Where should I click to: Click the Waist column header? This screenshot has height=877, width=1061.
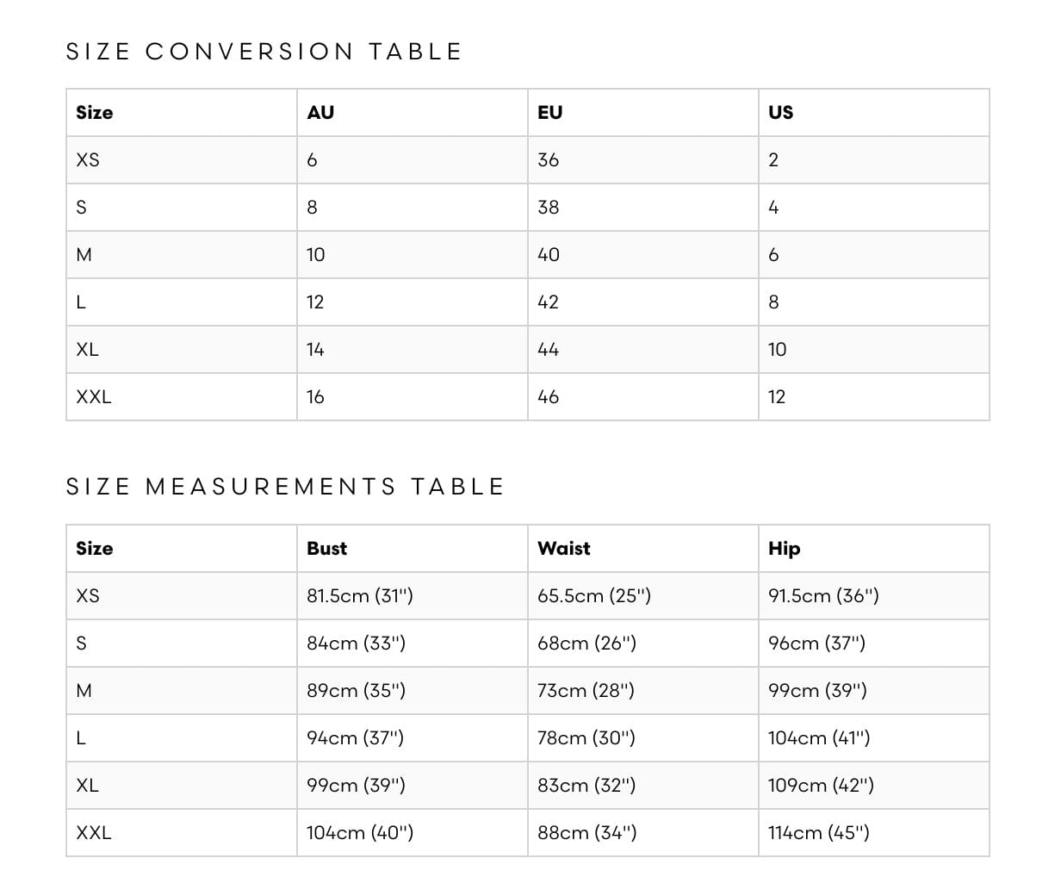pyautogui.click(x=563, y=549)
